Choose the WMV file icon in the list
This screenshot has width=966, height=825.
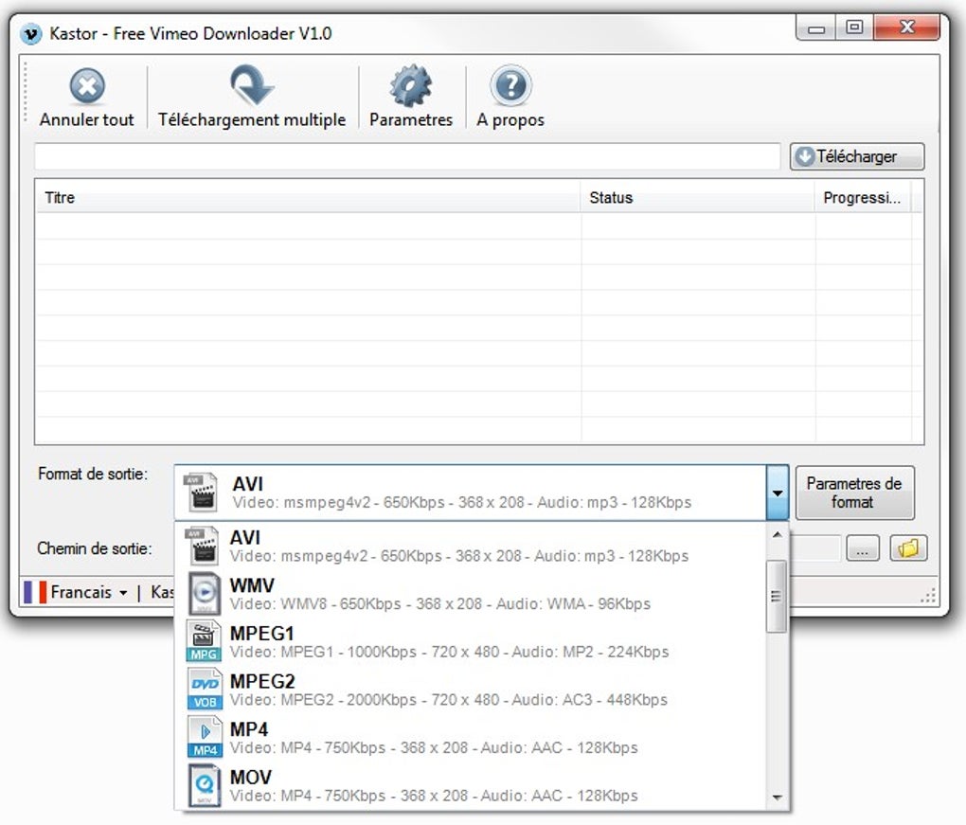coord(204,593)
